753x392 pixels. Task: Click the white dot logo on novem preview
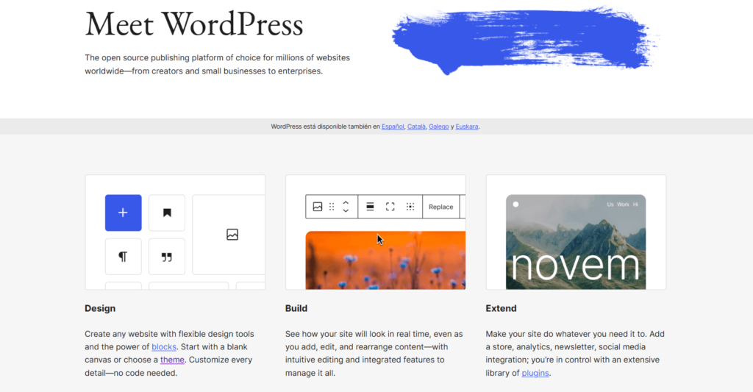[x=515, y=204]
